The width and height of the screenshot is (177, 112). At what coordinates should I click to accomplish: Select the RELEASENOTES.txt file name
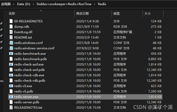(28, 107)
